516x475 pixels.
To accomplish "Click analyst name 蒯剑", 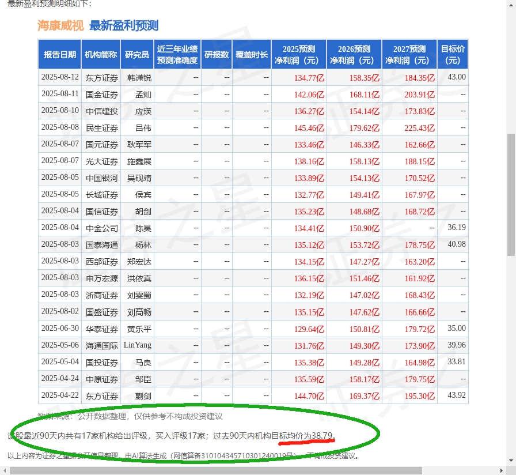I will [x=143, y=396].
